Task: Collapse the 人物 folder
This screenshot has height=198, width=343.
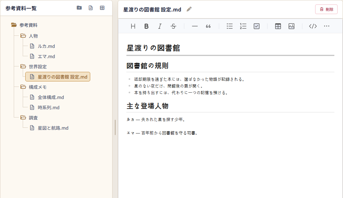Action: [x=23, y=35]
